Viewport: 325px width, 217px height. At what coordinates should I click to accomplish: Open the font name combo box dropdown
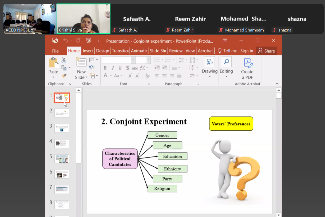coord(133,60)
